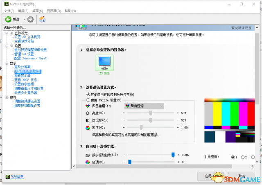The width and height of the screenshot is (262, 185).
Task: Open 调整视频颜色设置 tree item
Action: click(27, 101)
